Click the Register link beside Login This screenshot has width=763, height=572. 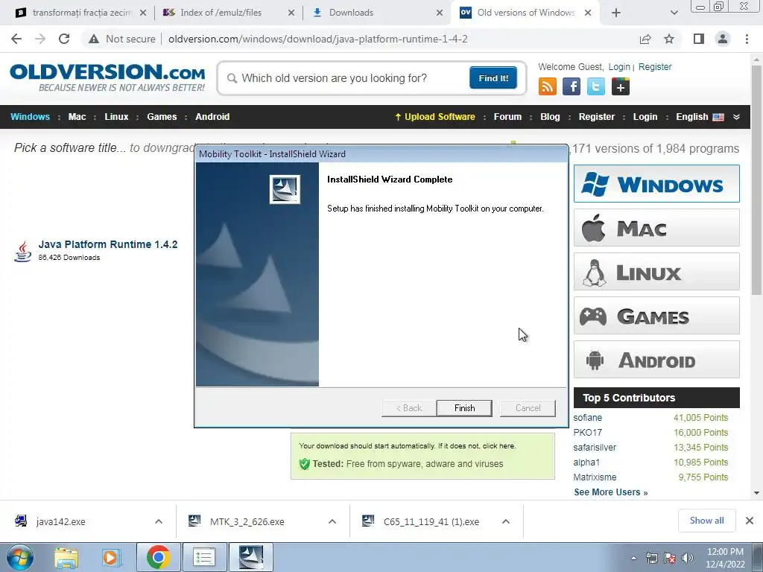[654, 67]
